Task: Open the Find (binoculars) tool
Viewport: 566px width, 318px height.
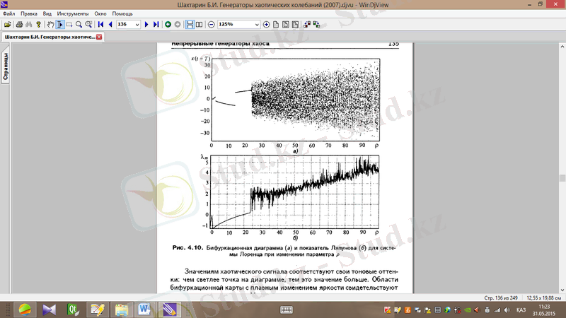Action: coord(29,24)
